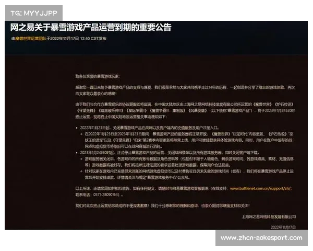This screenshot has height=251, width=313.
Task: Click the phone number 0571-28090163
Action: click(105, 195)
